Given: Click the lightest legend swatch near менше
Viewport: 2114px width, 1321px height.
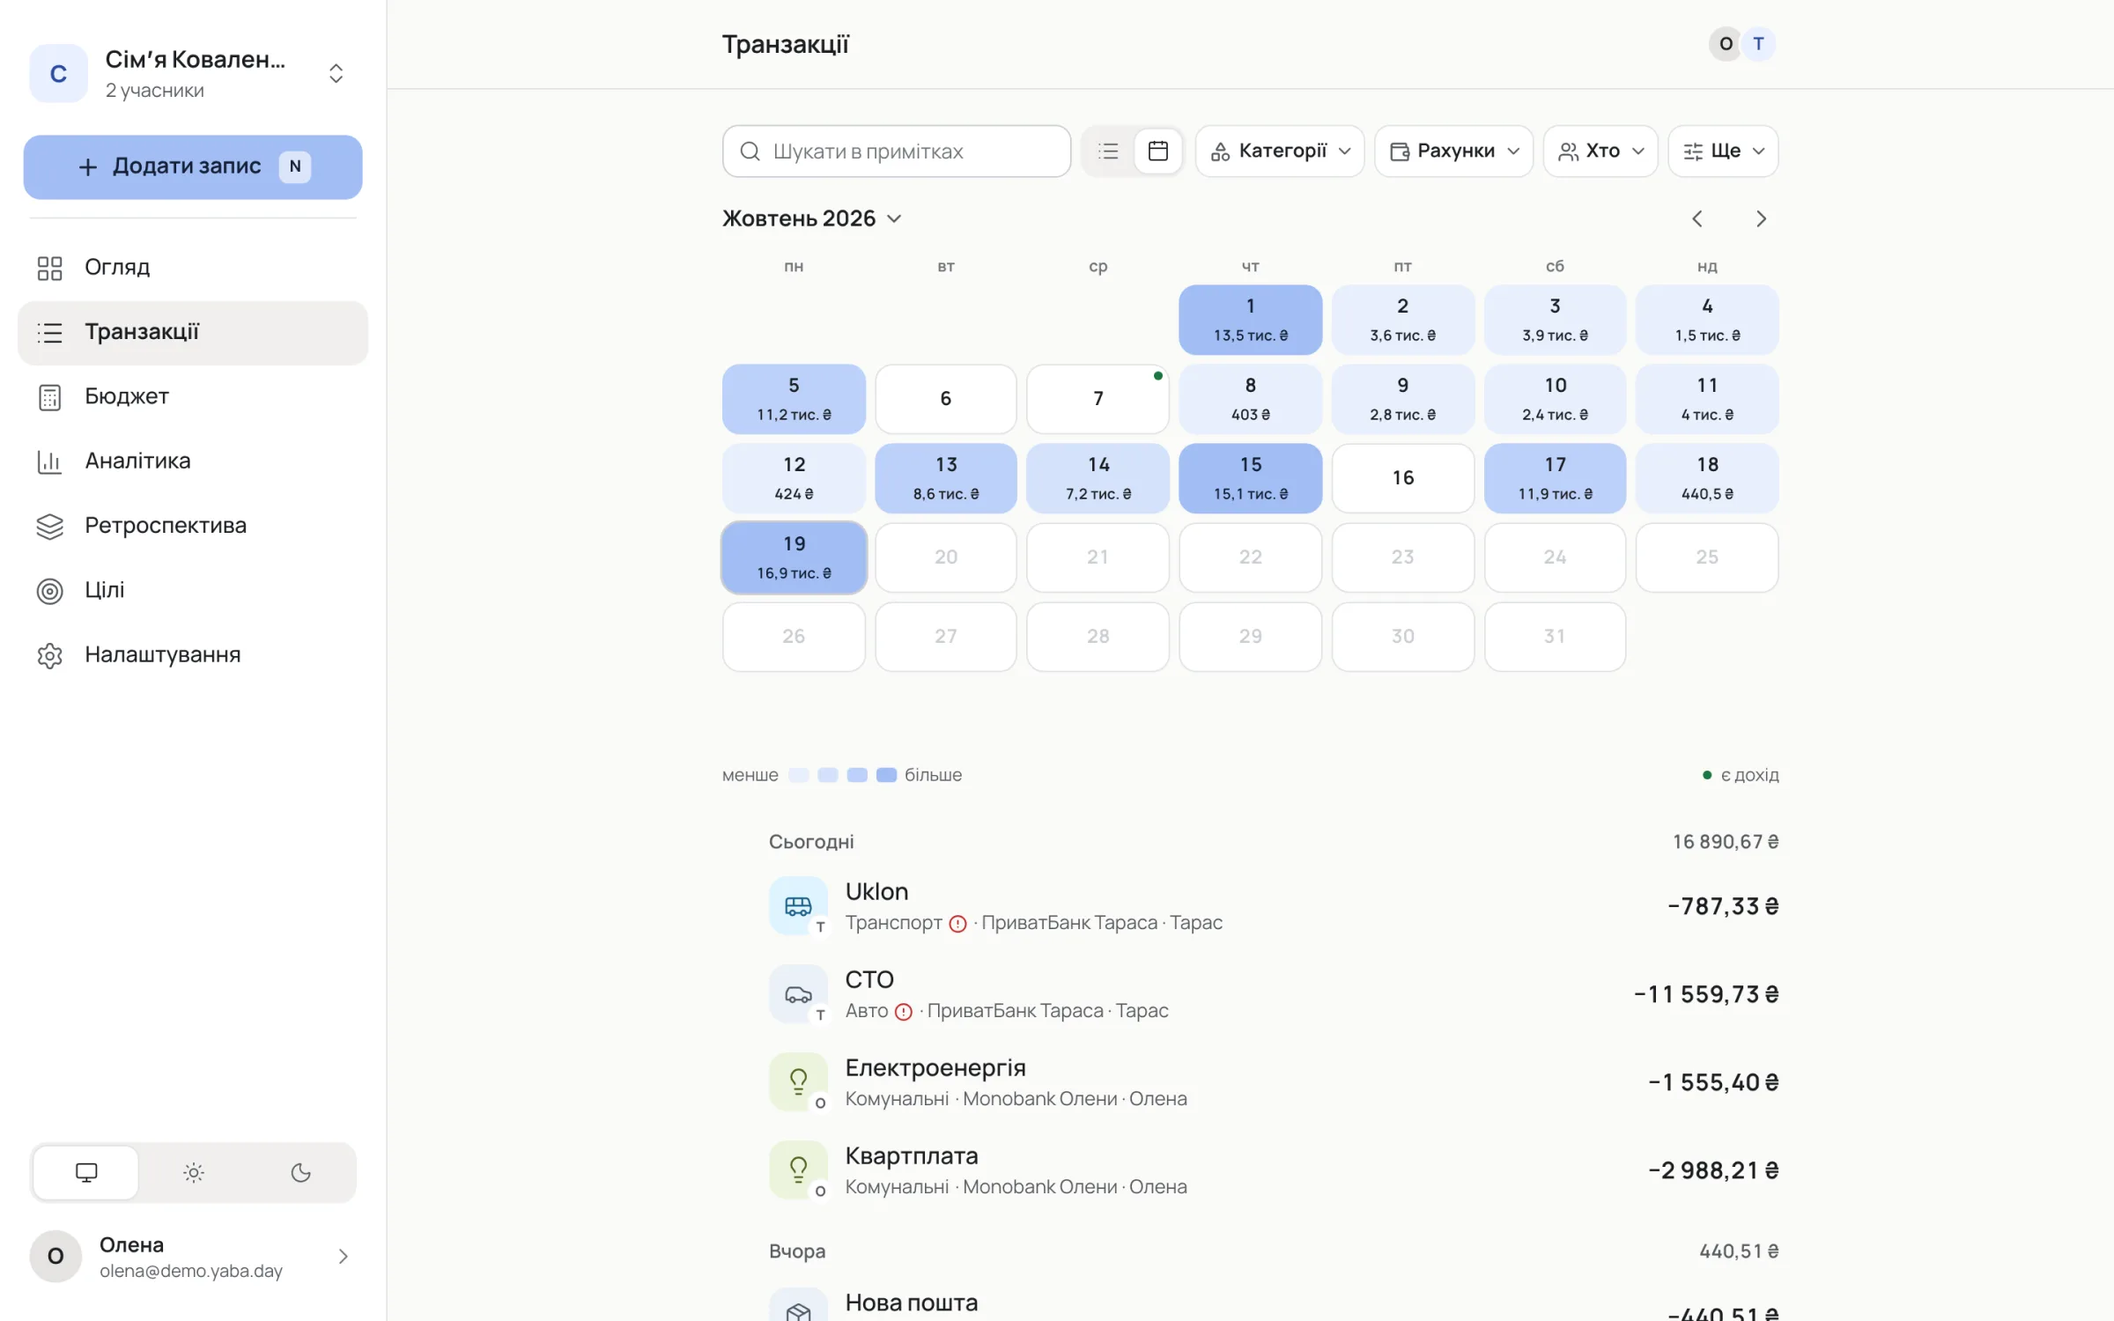Looking at the screenshot, I should [x=798, y=775].
